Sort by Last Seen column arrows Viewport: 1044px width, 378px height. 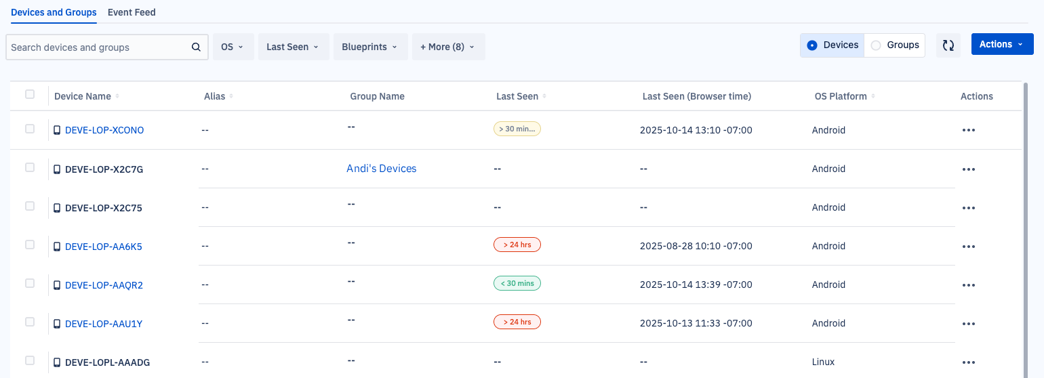pyautogui.click(x=544, y=97)
